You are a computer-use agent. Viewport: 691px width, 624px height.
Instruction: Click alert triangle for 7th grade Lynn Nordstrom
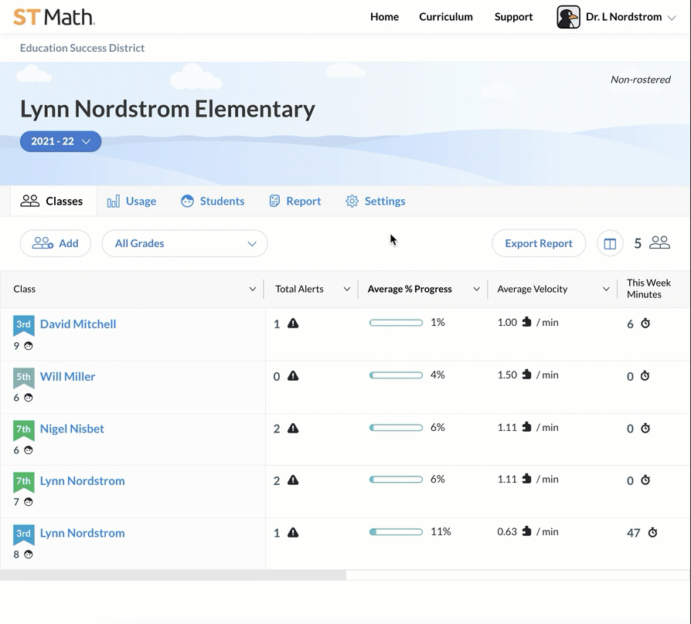click(x=293, y=480)
